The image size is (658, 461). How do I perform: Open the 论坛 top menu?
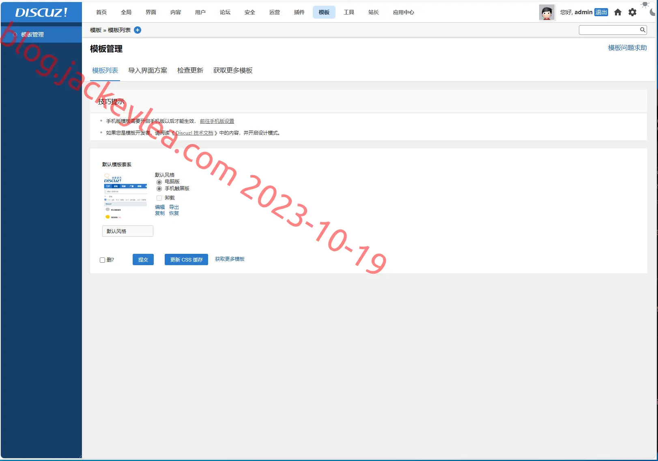click(x=225, y=12)
